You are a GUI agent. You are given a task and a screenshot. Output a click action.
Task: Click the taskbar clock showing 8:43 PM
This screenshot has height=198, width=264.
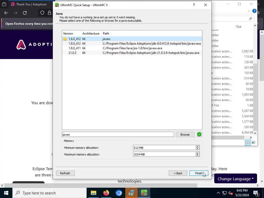click(242, 193)
